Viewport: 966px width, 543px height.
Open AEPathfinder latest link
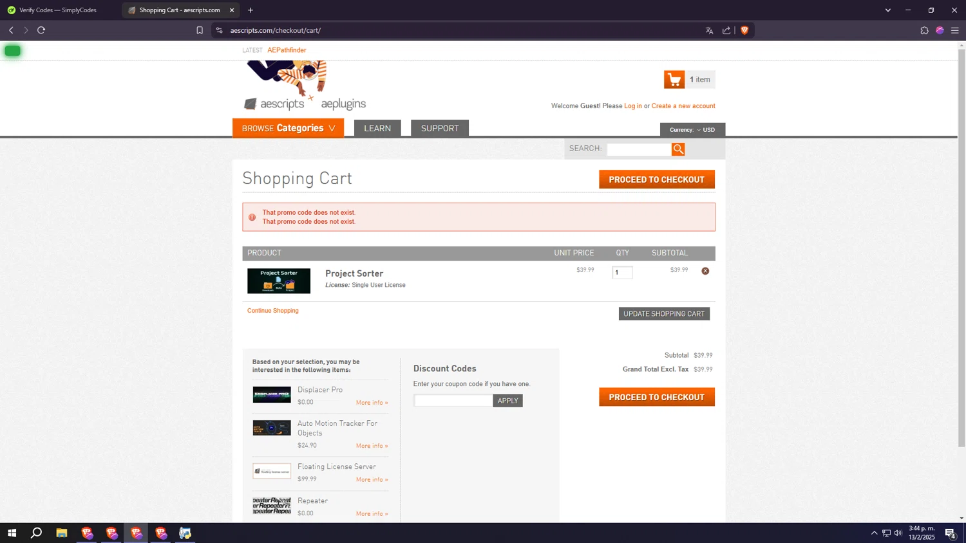click(287, 50)
